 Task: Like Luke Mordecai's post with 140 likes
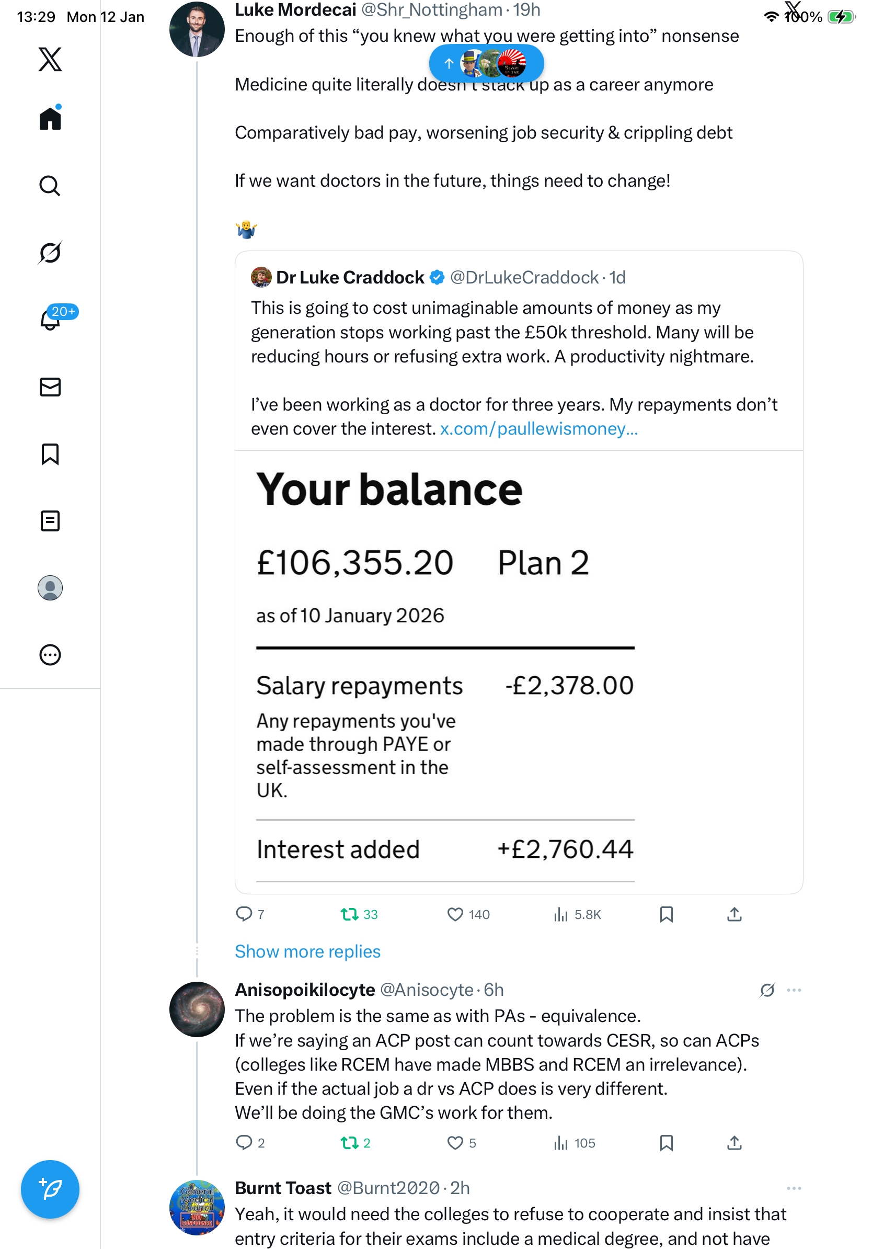(455, 914)
